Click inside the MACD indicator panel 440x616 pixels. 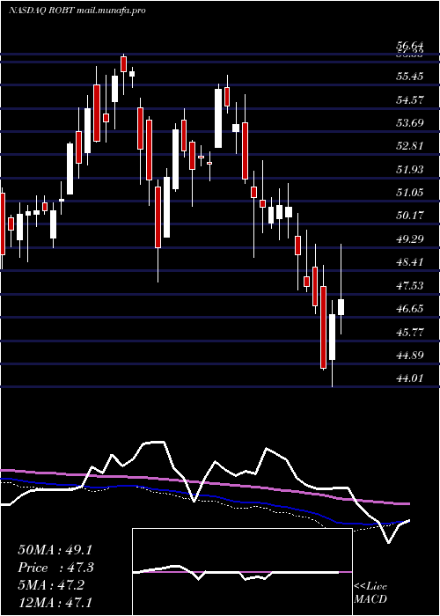coord(242,572)
